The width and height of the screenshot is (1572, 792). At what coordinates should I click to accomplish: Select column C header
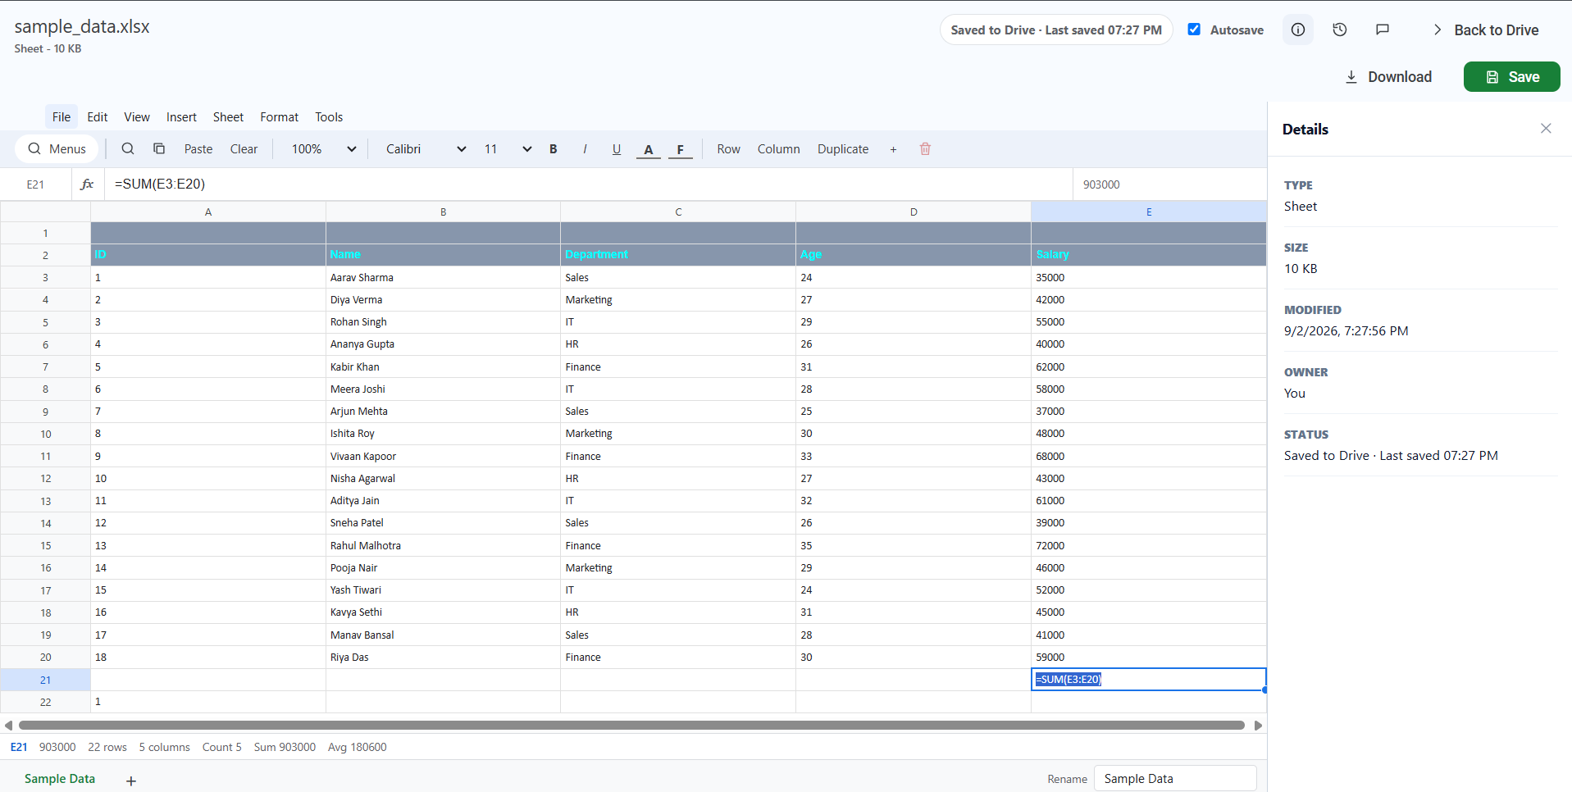click(678, 212)
